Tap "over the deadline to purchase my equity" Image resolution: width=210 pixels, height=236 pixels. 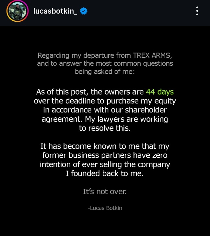click(x=105, y=101)
